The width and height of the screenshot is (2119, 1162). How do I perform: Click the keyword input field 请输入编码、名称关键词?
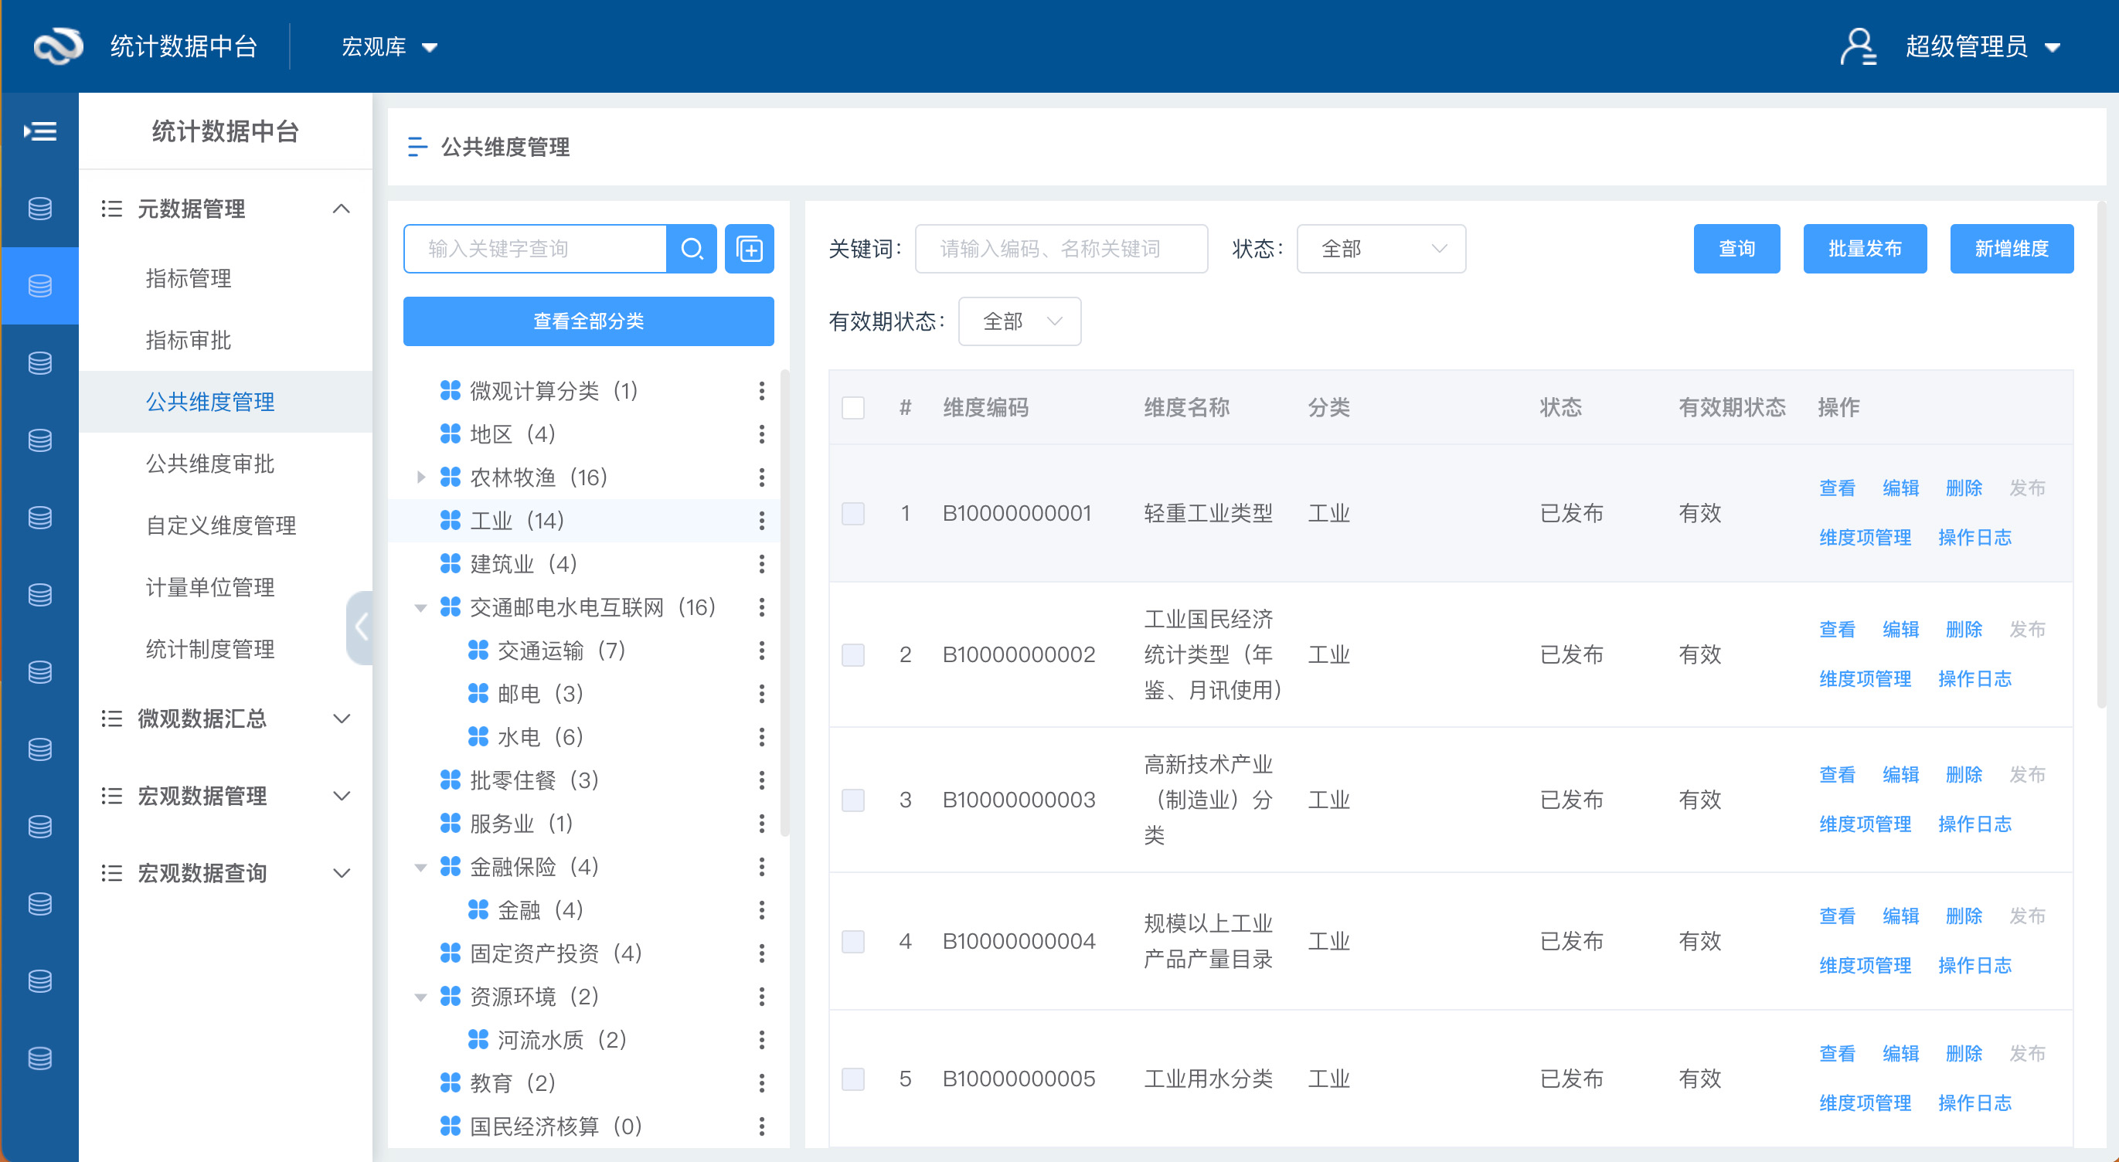coord(1060,248)
